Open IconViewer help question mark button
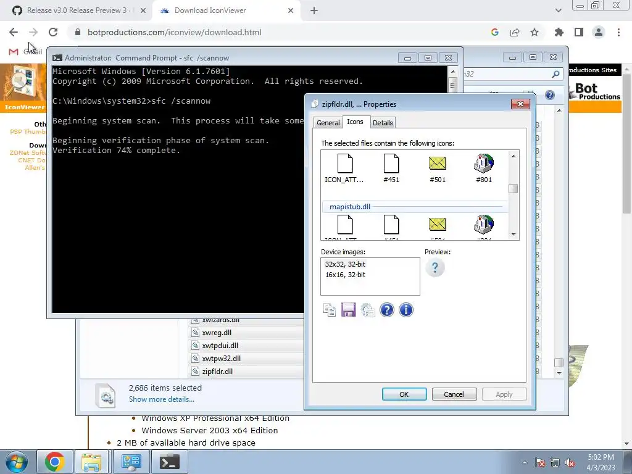 point(386,310)
